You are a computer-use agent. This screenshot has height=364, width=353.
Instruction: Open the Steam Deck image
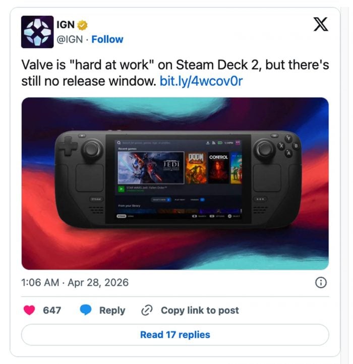(175, 184)
